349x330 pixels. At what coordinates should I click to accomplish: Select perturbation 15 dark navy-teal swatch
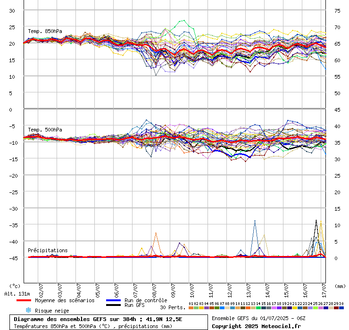click(264, 308)
